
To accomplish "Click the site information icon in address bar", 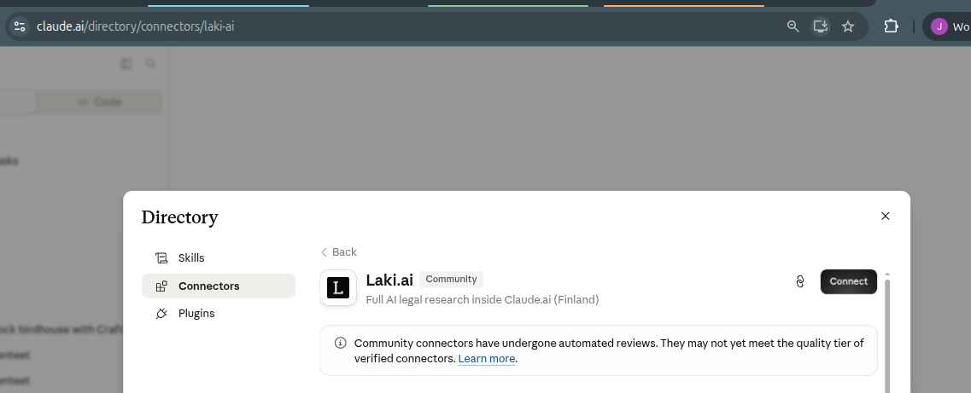I will click(x=20, y=26).
